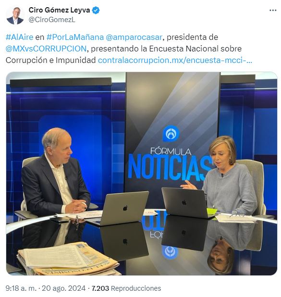Open the #PorLaMañana hashtag

(75, 37)
